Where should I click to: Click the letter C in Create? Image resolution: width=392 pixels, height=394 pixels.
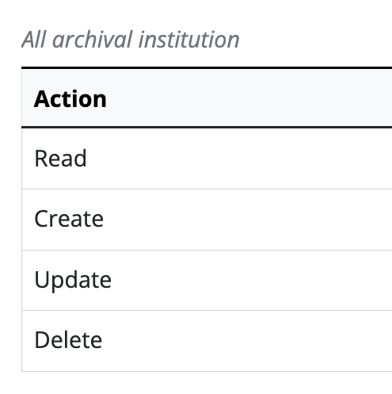tap(42, 219)
